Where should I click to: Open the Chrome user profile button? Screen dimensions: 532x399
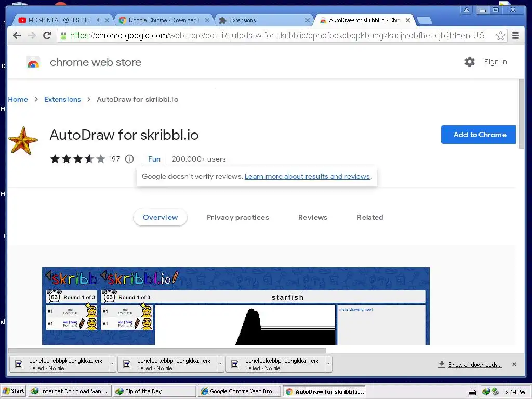[467, 10]
